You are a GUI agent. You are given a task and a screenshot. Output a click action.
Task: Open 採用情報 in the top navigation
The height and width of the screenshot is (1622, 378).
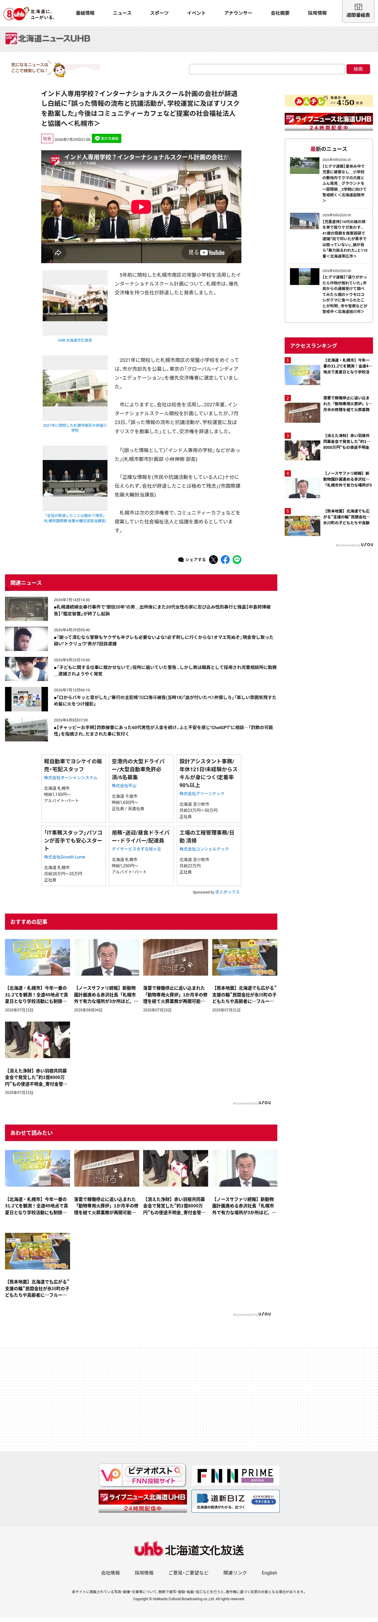coord(317,13)
